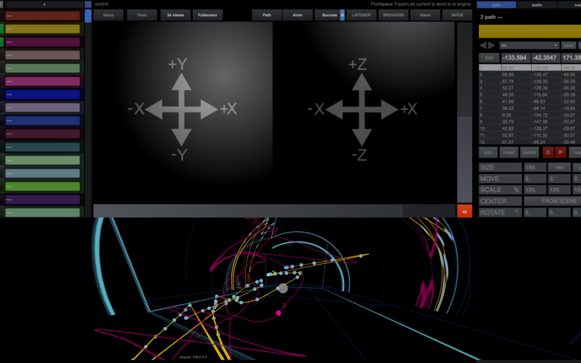Select the magenta source point labeled 3
Screen dimensions: 581x363
[x=278, y=313]
